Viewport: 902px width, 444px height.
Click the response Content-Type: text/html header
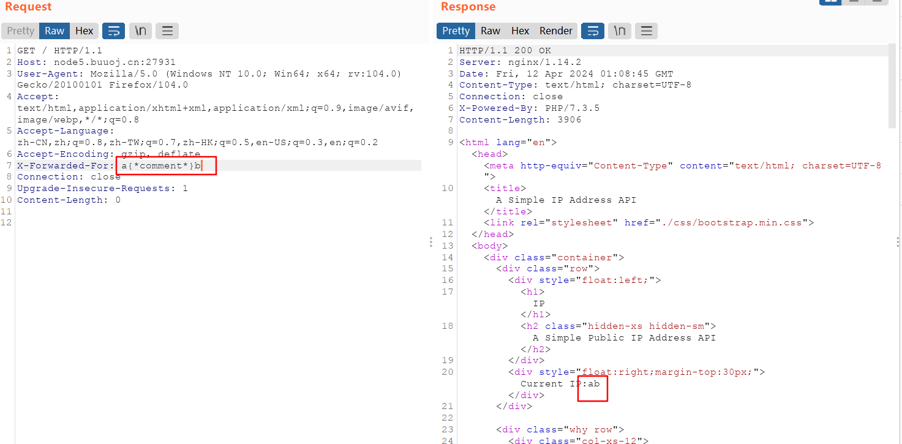tap(576, 85)
